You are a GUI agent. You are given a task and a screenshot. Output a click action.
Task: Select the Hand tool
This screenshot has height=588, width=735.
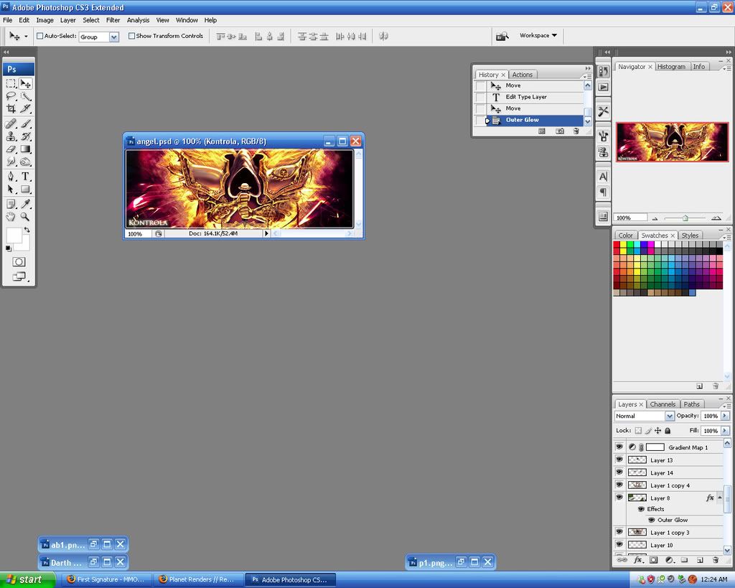coord(11,216)
